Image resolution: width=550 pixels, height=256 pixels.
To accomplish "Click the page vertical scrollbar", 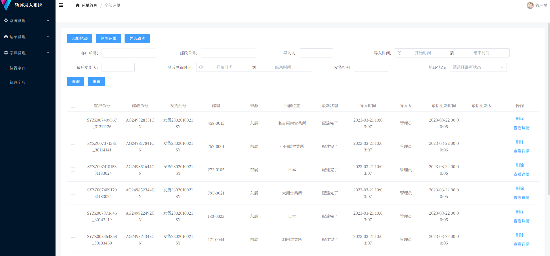I will (x=549, y=109).
